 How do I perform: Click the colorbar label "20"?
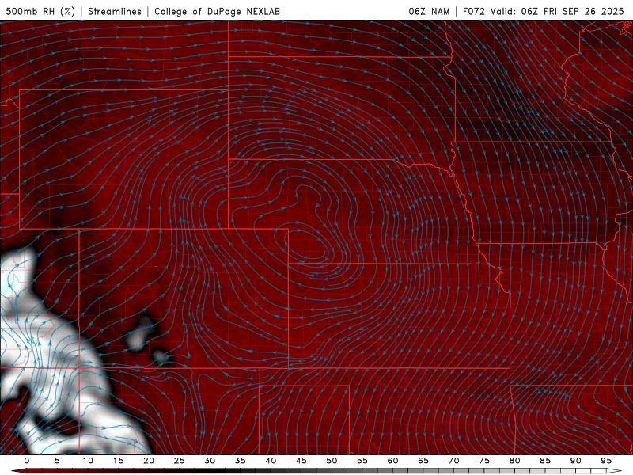point(149,461)
